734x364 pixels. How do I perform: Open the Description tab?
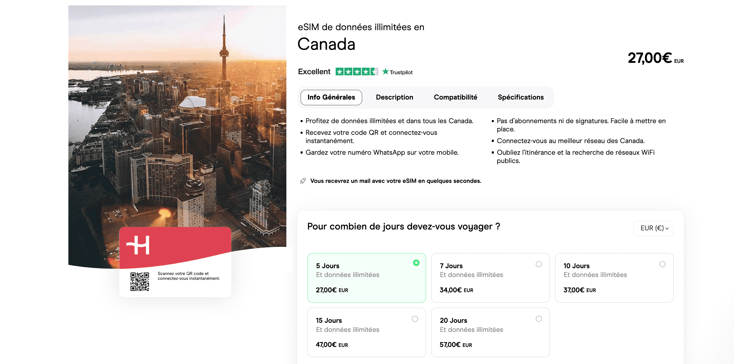pos(394,97)
